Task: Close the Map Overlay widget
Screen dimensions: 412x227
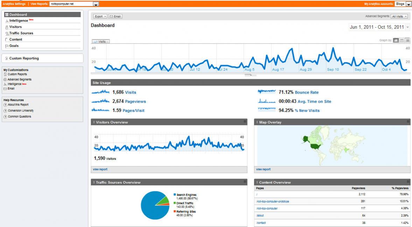Action: pyautogui.click(x=408, y=122)
